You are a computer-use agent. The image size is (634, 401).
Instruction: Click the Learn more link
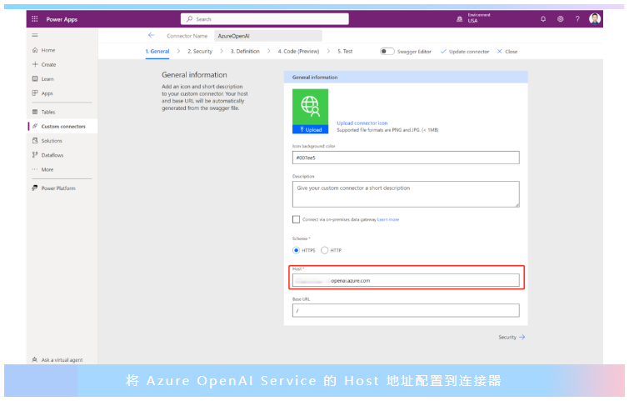388,219
